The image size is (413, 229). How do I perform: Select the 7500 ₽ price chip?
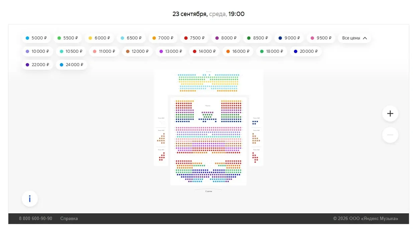tap(194, 38)
